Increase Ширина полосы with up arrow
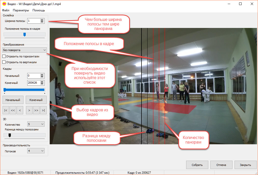Screen dimensions: 258x175 42,20
